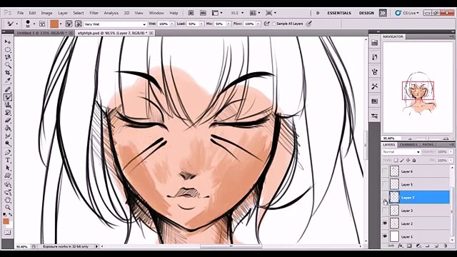Open the Flow value dropdown arrow
This screenshot has width=457, height=257.
coord(258,24)
